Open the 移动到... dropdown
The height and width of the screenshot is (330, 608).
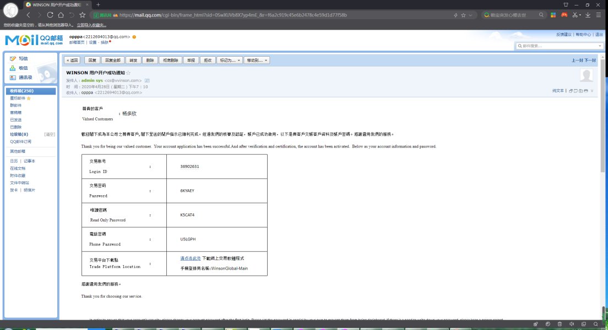(x=257, y=61)
